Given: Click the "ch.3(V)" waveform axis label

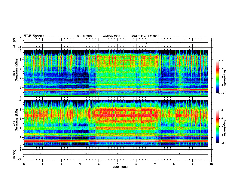Looking at the screenshot, I should [14, 154].
